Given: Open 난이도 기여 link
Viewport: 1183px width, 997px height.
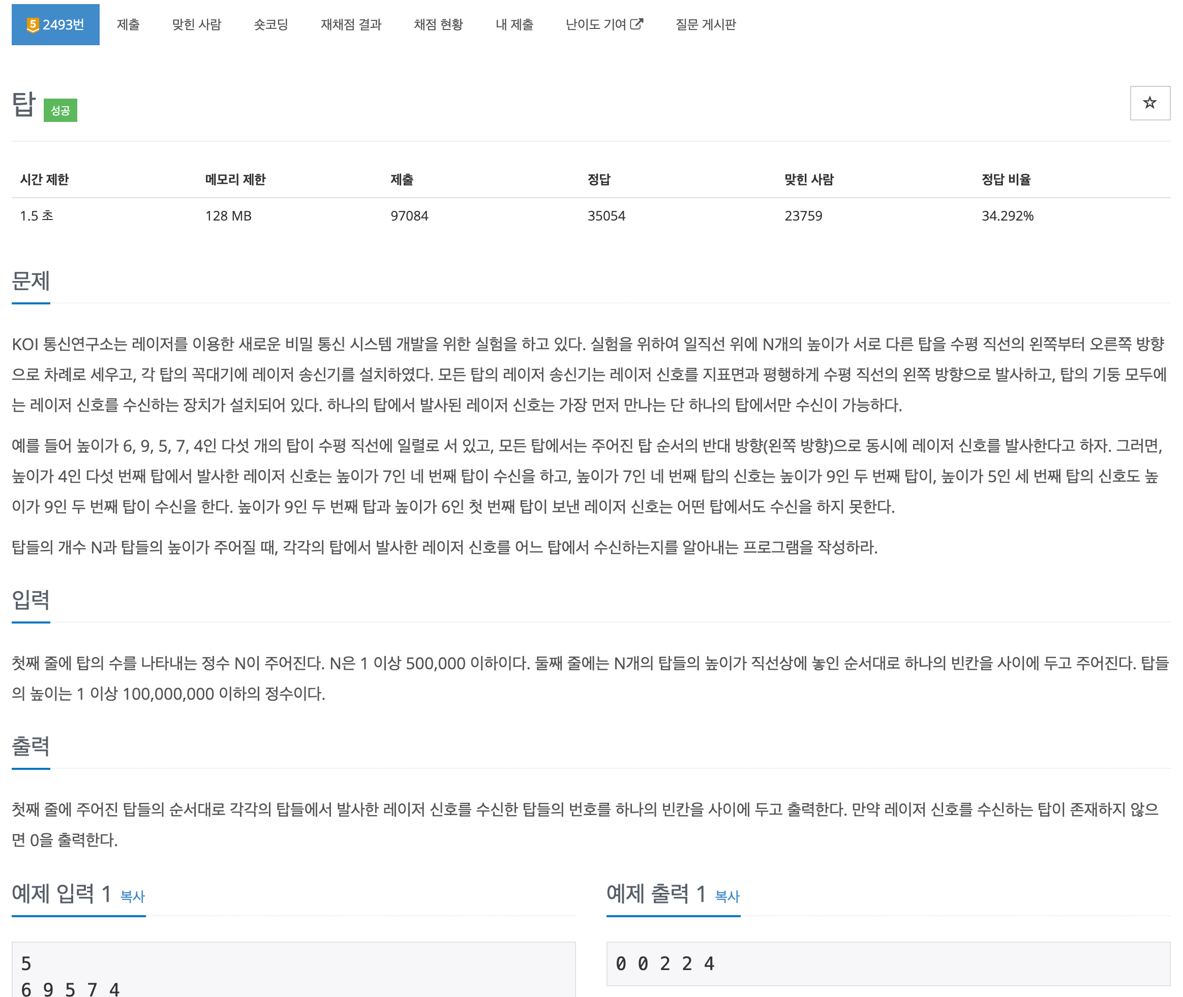Looking at the screenshot, I should click(x=595, y=25).
